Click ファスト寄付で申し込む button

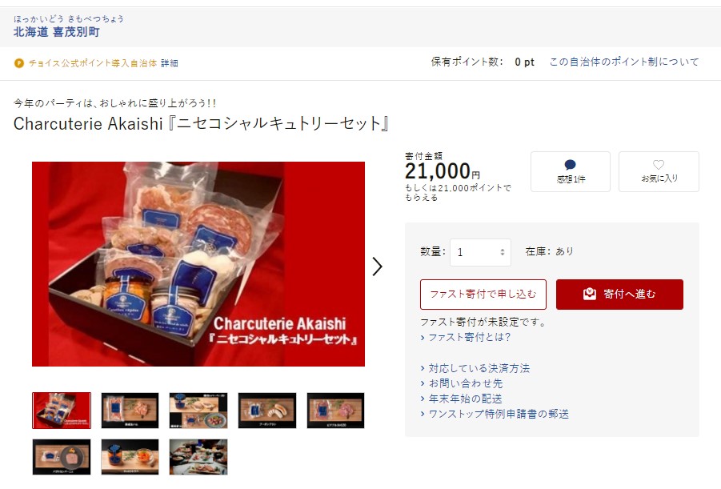point(483,295)
